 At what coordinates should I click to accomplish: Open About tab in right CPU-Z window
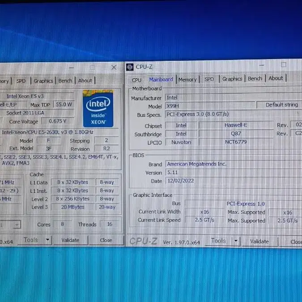coord(276,78)
